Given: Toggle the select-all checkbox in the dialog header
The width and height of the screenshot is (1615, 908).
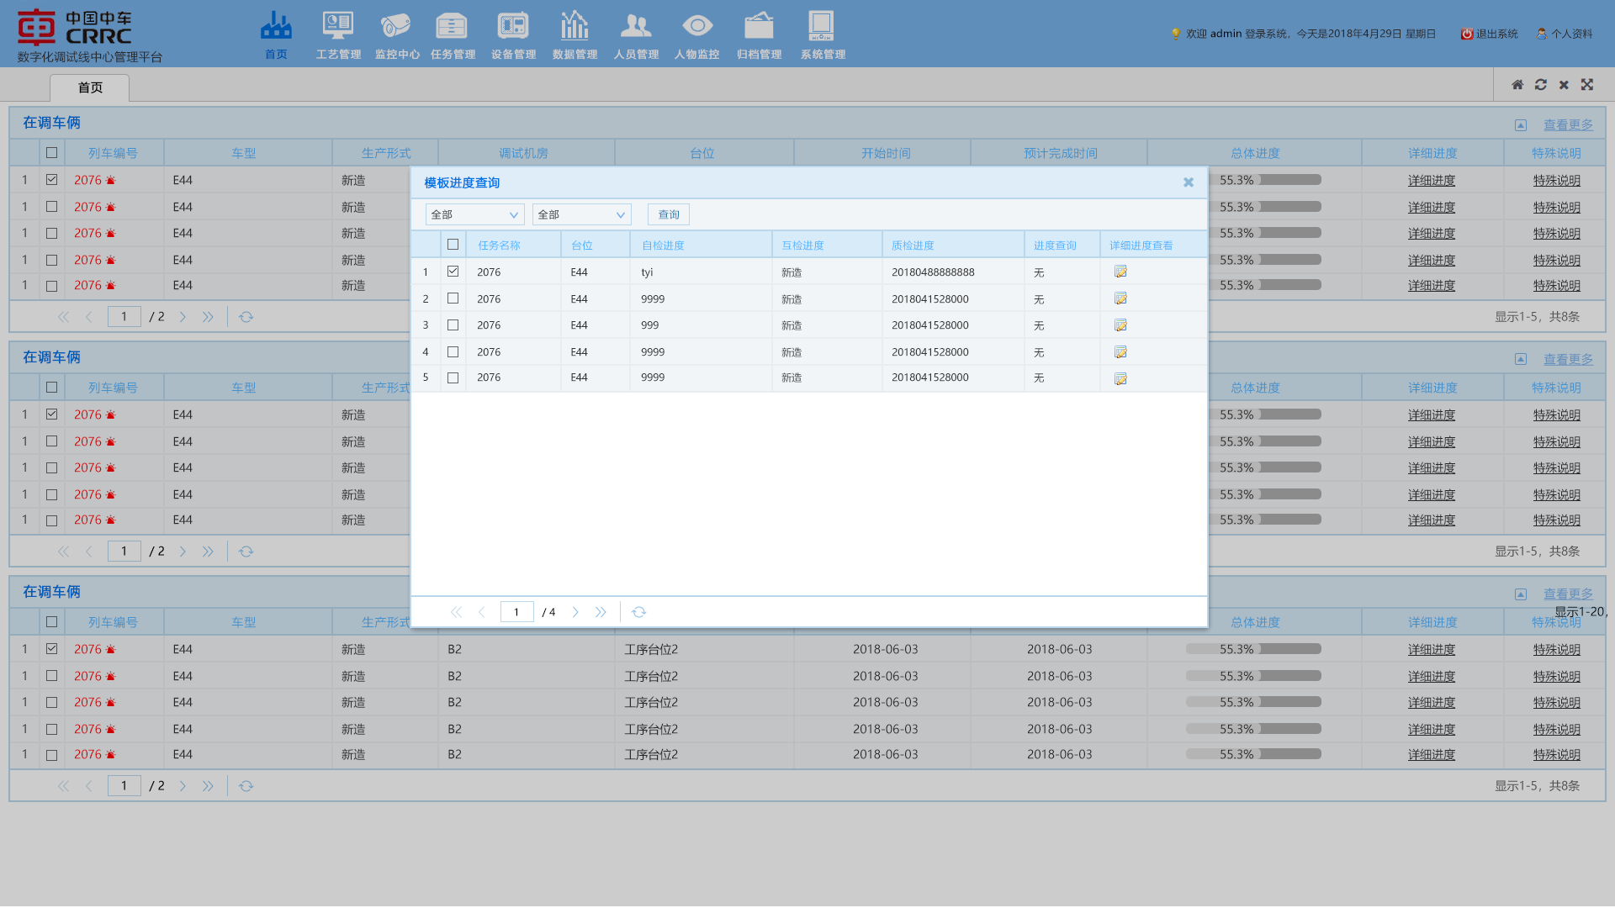Looking at the screenshot, I should (x=453, y=245).
